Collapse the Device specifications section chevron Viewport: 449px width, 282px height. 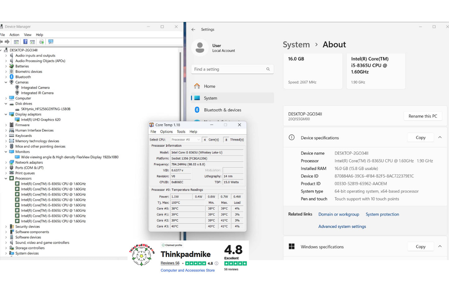(440, 137)
